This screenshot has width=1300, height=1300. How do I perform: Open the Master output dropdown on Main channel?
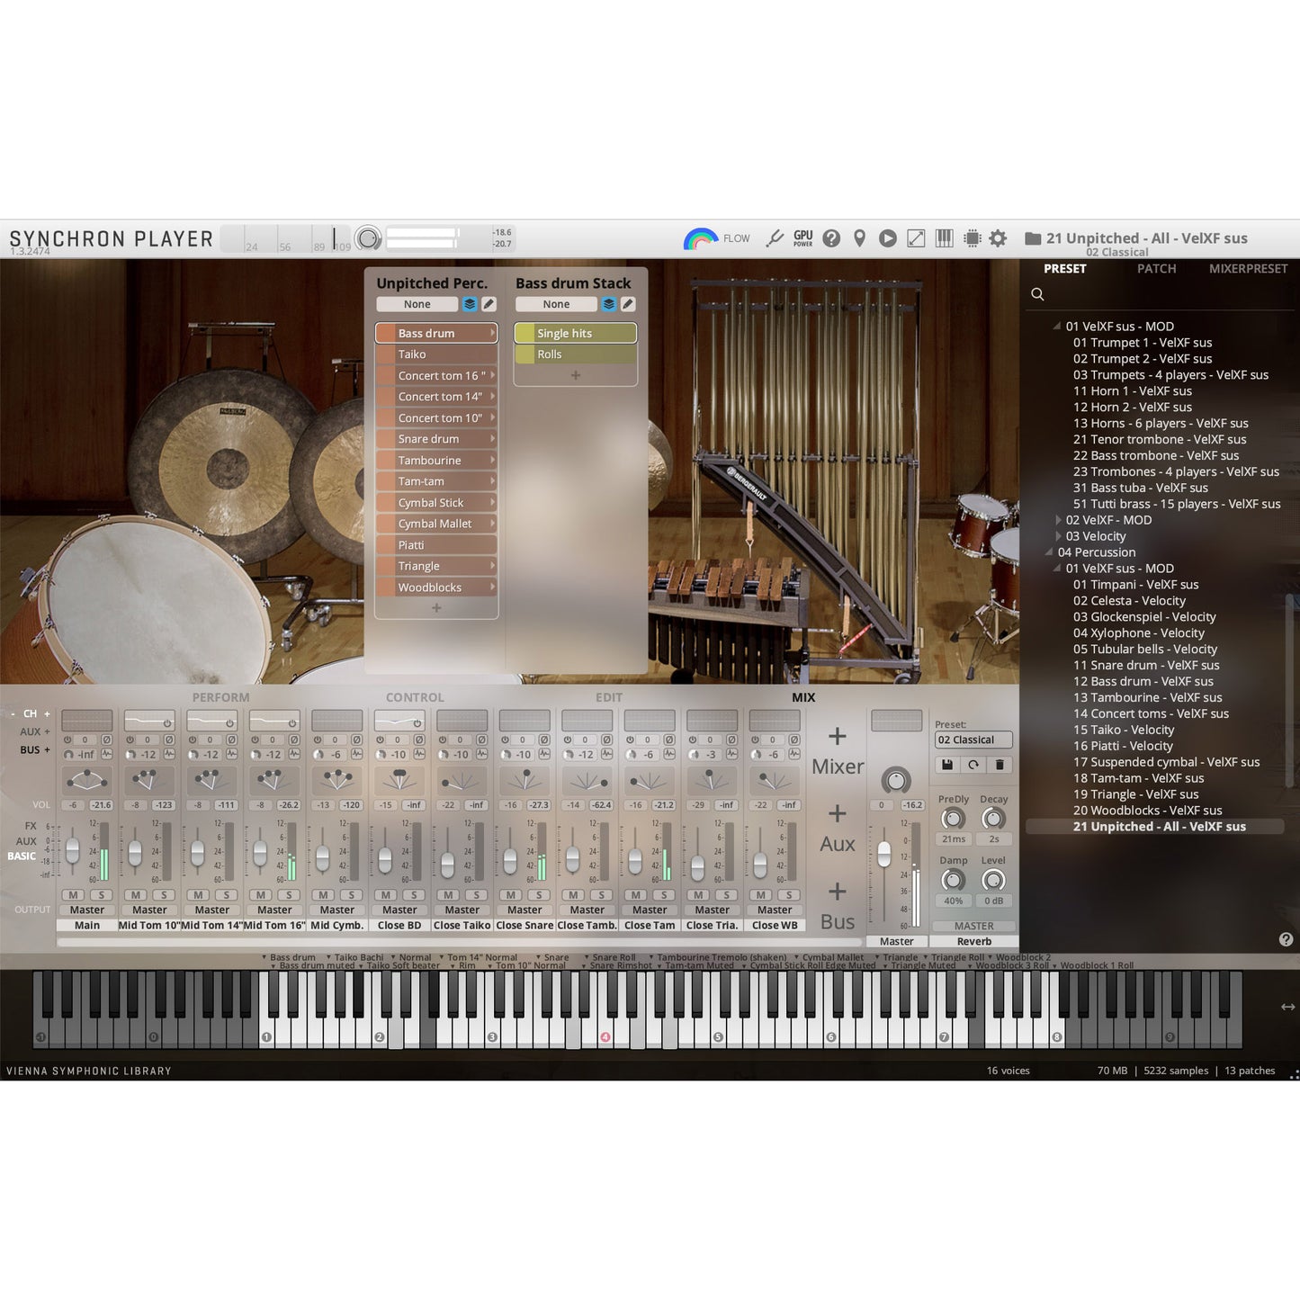(x=87, y=910)
